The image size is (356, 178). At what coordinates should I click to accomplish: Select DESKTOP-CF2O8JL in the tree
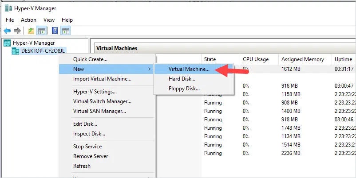click(x=43, y=51)
